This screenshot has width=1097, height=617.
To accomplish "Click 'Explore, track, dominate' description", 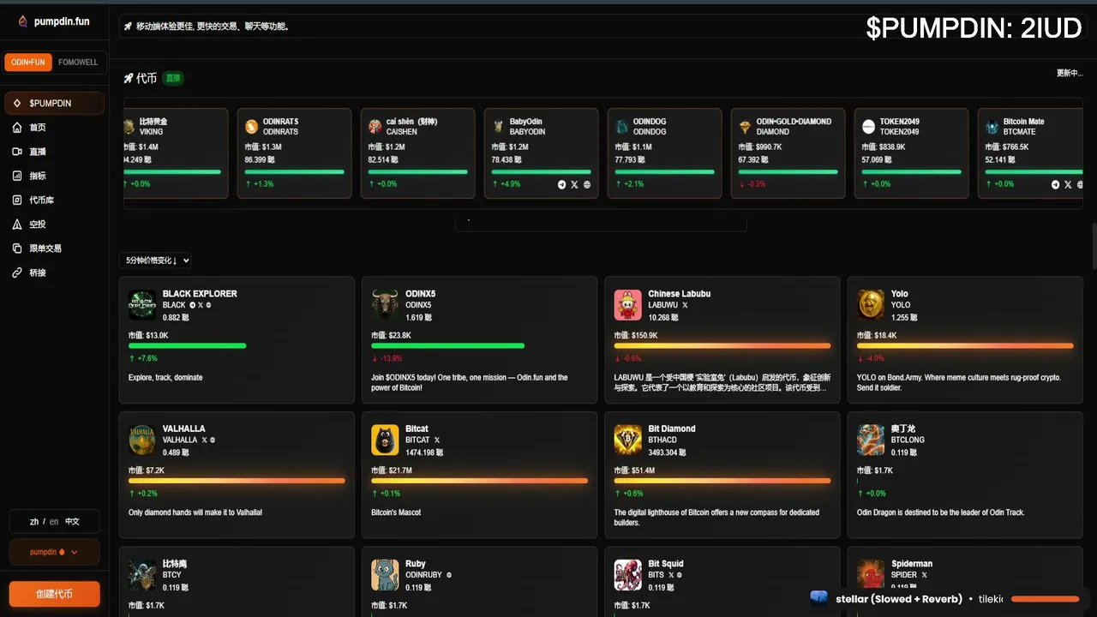I will pyautogui.click(x=165, y=377).
